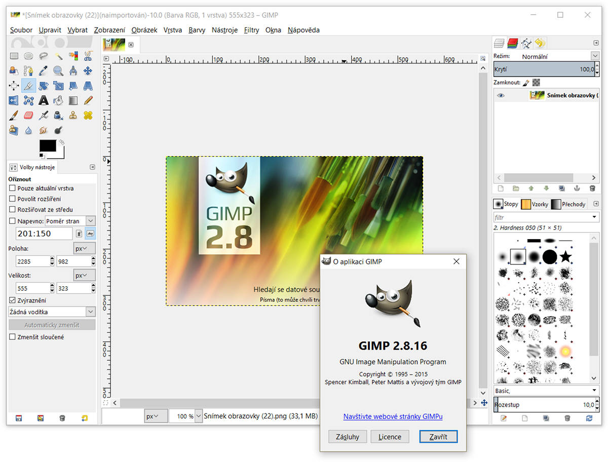Open the Režim Normální mode dropdown
The image size is (608, 462).
[x=560, y=56]
